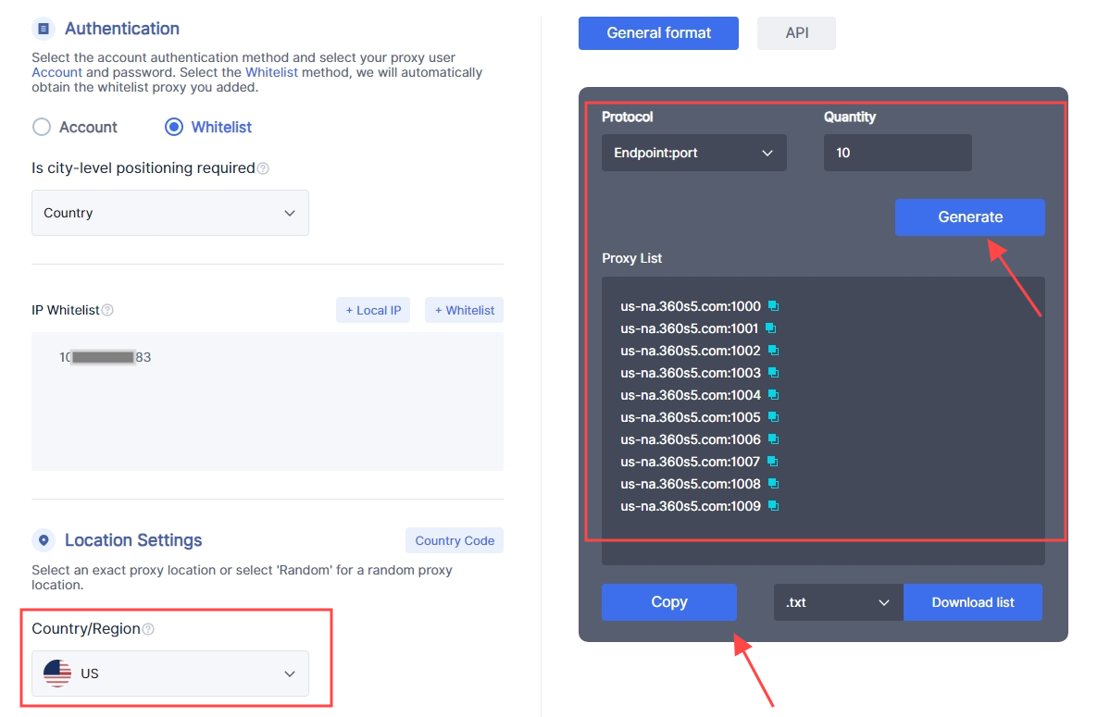Open the .txt file format dropdown
The width and height of the screenshot is (1110, 717).
tap(838, 602)
